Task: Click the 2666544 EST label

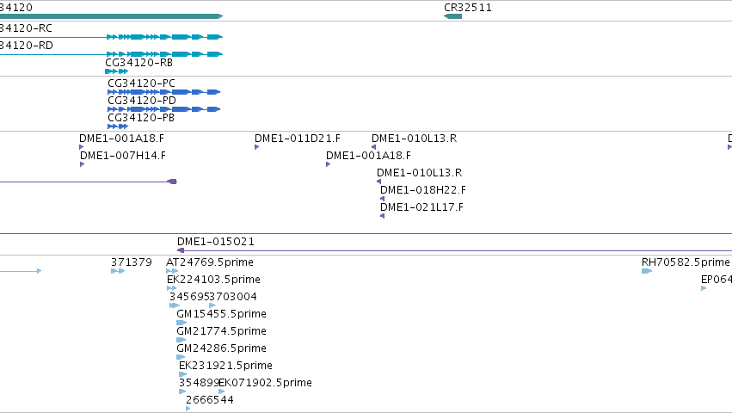Action: [210, 400]
